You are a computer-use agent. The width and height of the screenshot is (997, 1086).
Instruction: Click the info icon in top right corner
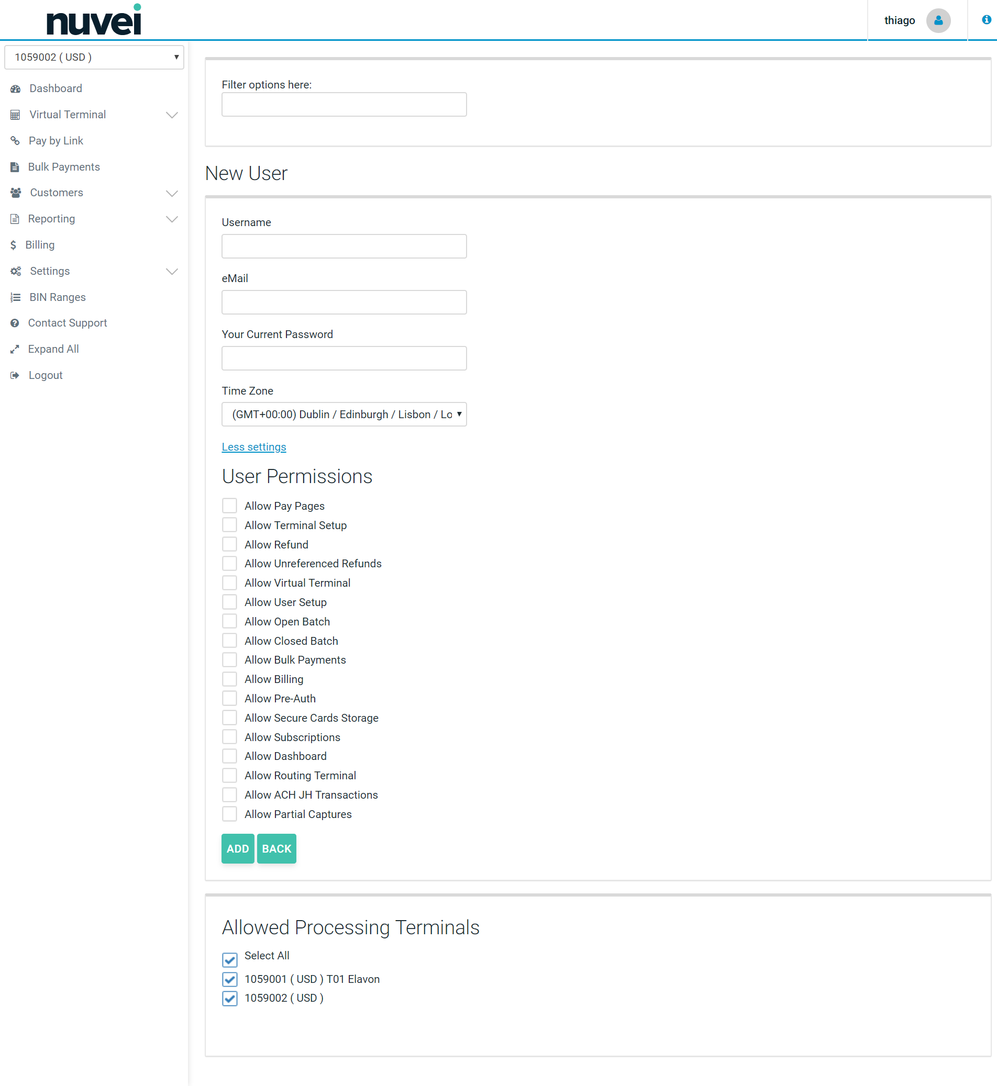pyautogui.click(x=985, y=20)
